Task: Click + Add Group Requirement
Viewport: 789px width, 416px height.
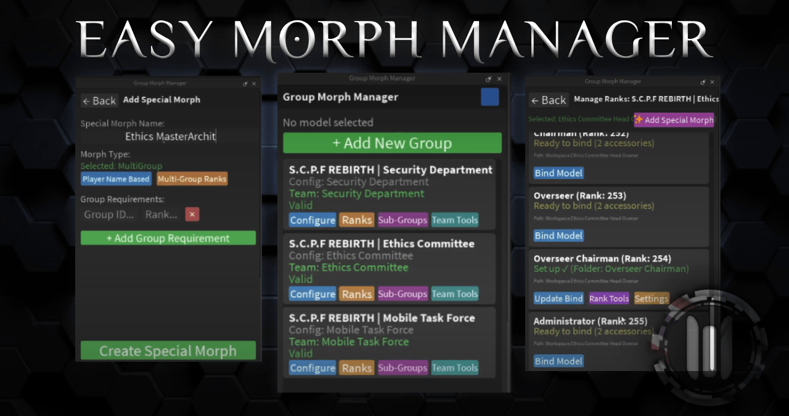Action: click(x=168, y=237)
